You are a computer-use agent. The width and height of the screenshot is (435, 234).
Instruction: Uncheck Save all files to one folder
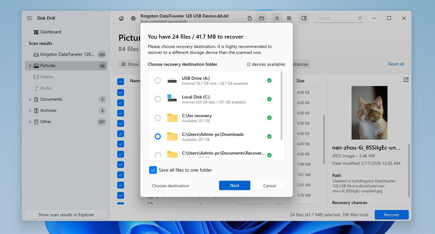153,170
